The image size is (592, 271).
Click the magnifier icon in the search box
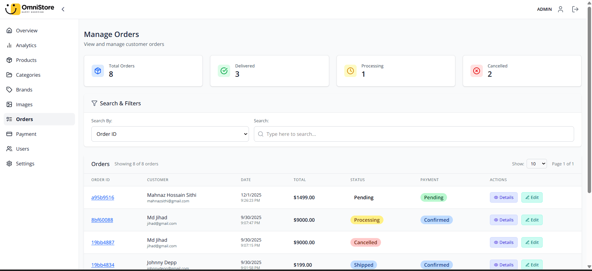point(261,134)
